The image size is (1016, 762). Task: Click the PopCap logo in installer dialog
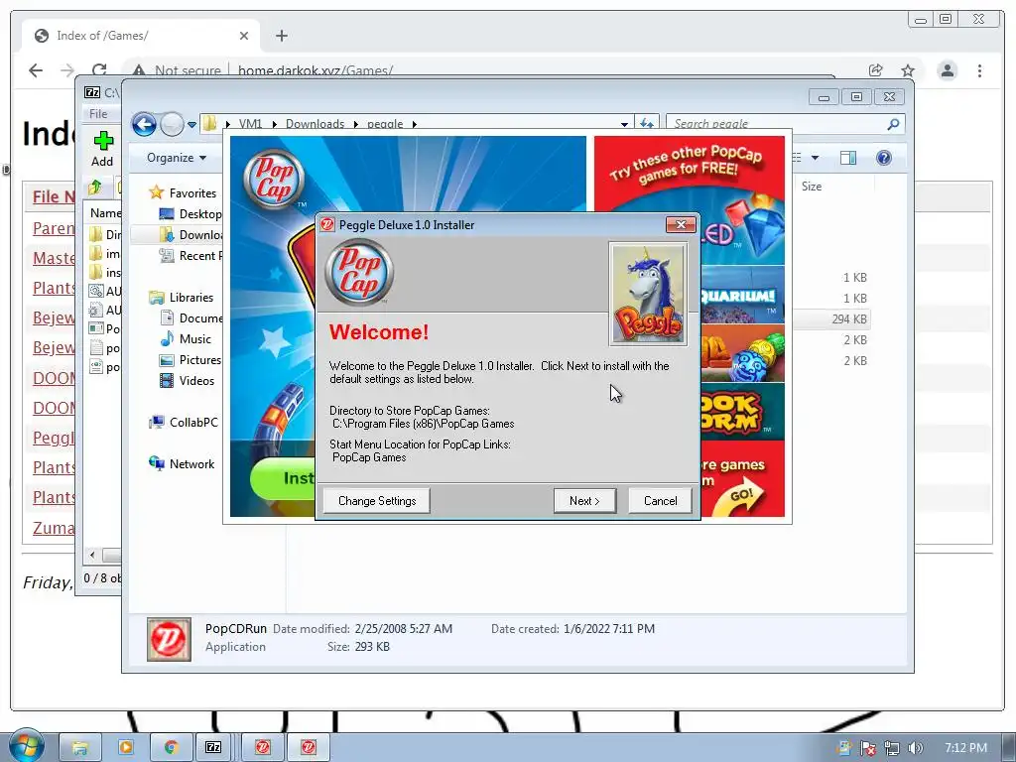(359, 272)
